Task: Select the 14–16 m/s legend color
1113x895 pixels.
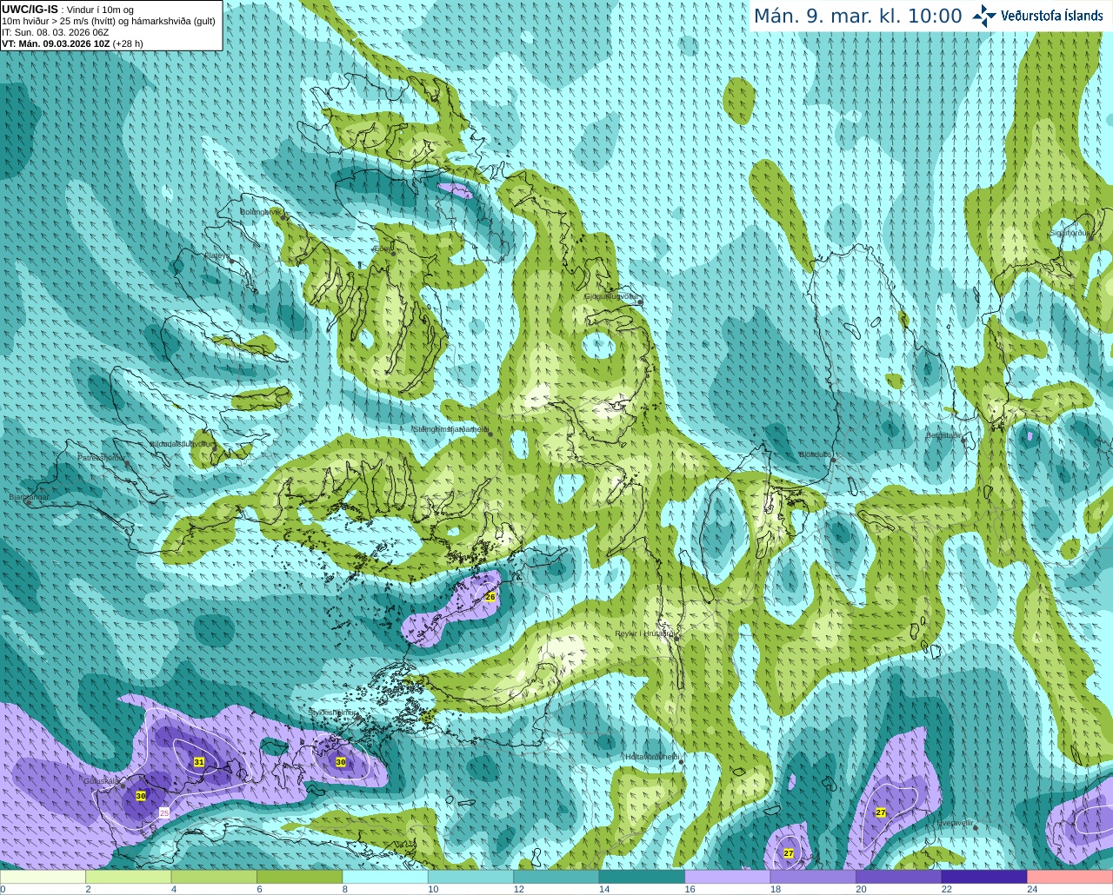Action: tap(643, 876)
